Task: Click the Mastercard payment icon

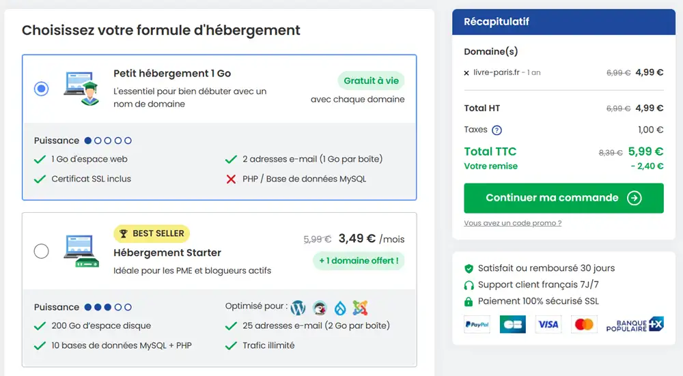Action: [584, 324]
